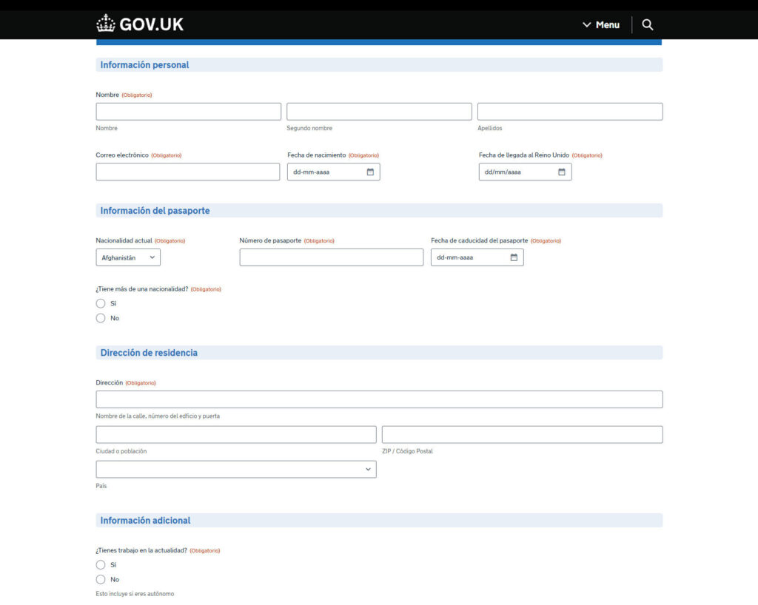
Task: Focus the first Nombre input field
Action: pos(188,112)
